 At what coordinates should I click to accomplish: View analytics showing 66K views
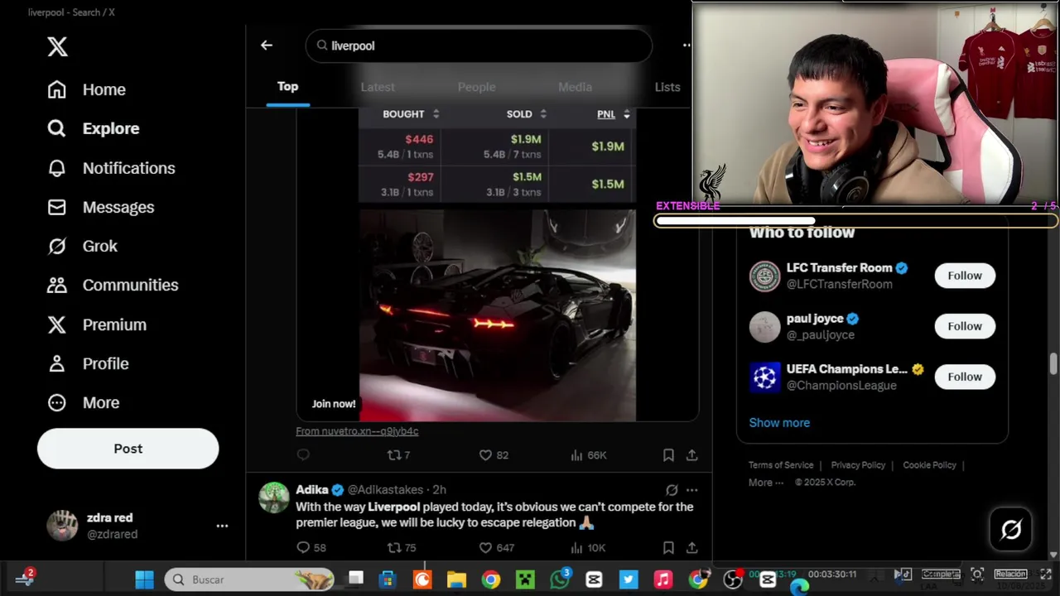tap(589, 455)
